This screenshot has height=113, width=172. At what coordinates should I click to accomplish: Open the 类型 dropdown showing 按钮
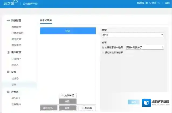133,35
